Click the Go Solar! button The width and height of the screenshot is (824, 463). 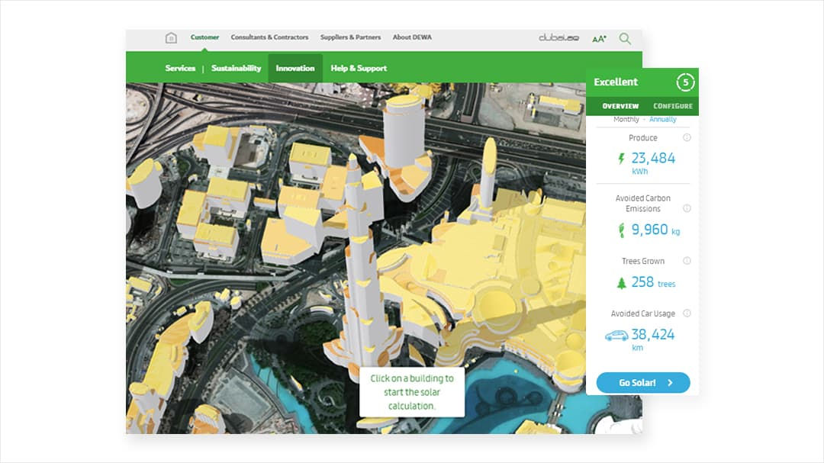tap(642, 383)
